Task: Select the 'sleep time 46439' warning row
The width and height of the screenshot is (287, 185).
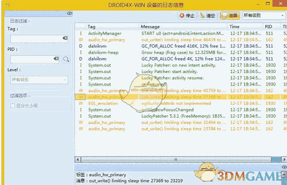Action: coord(181,40)
